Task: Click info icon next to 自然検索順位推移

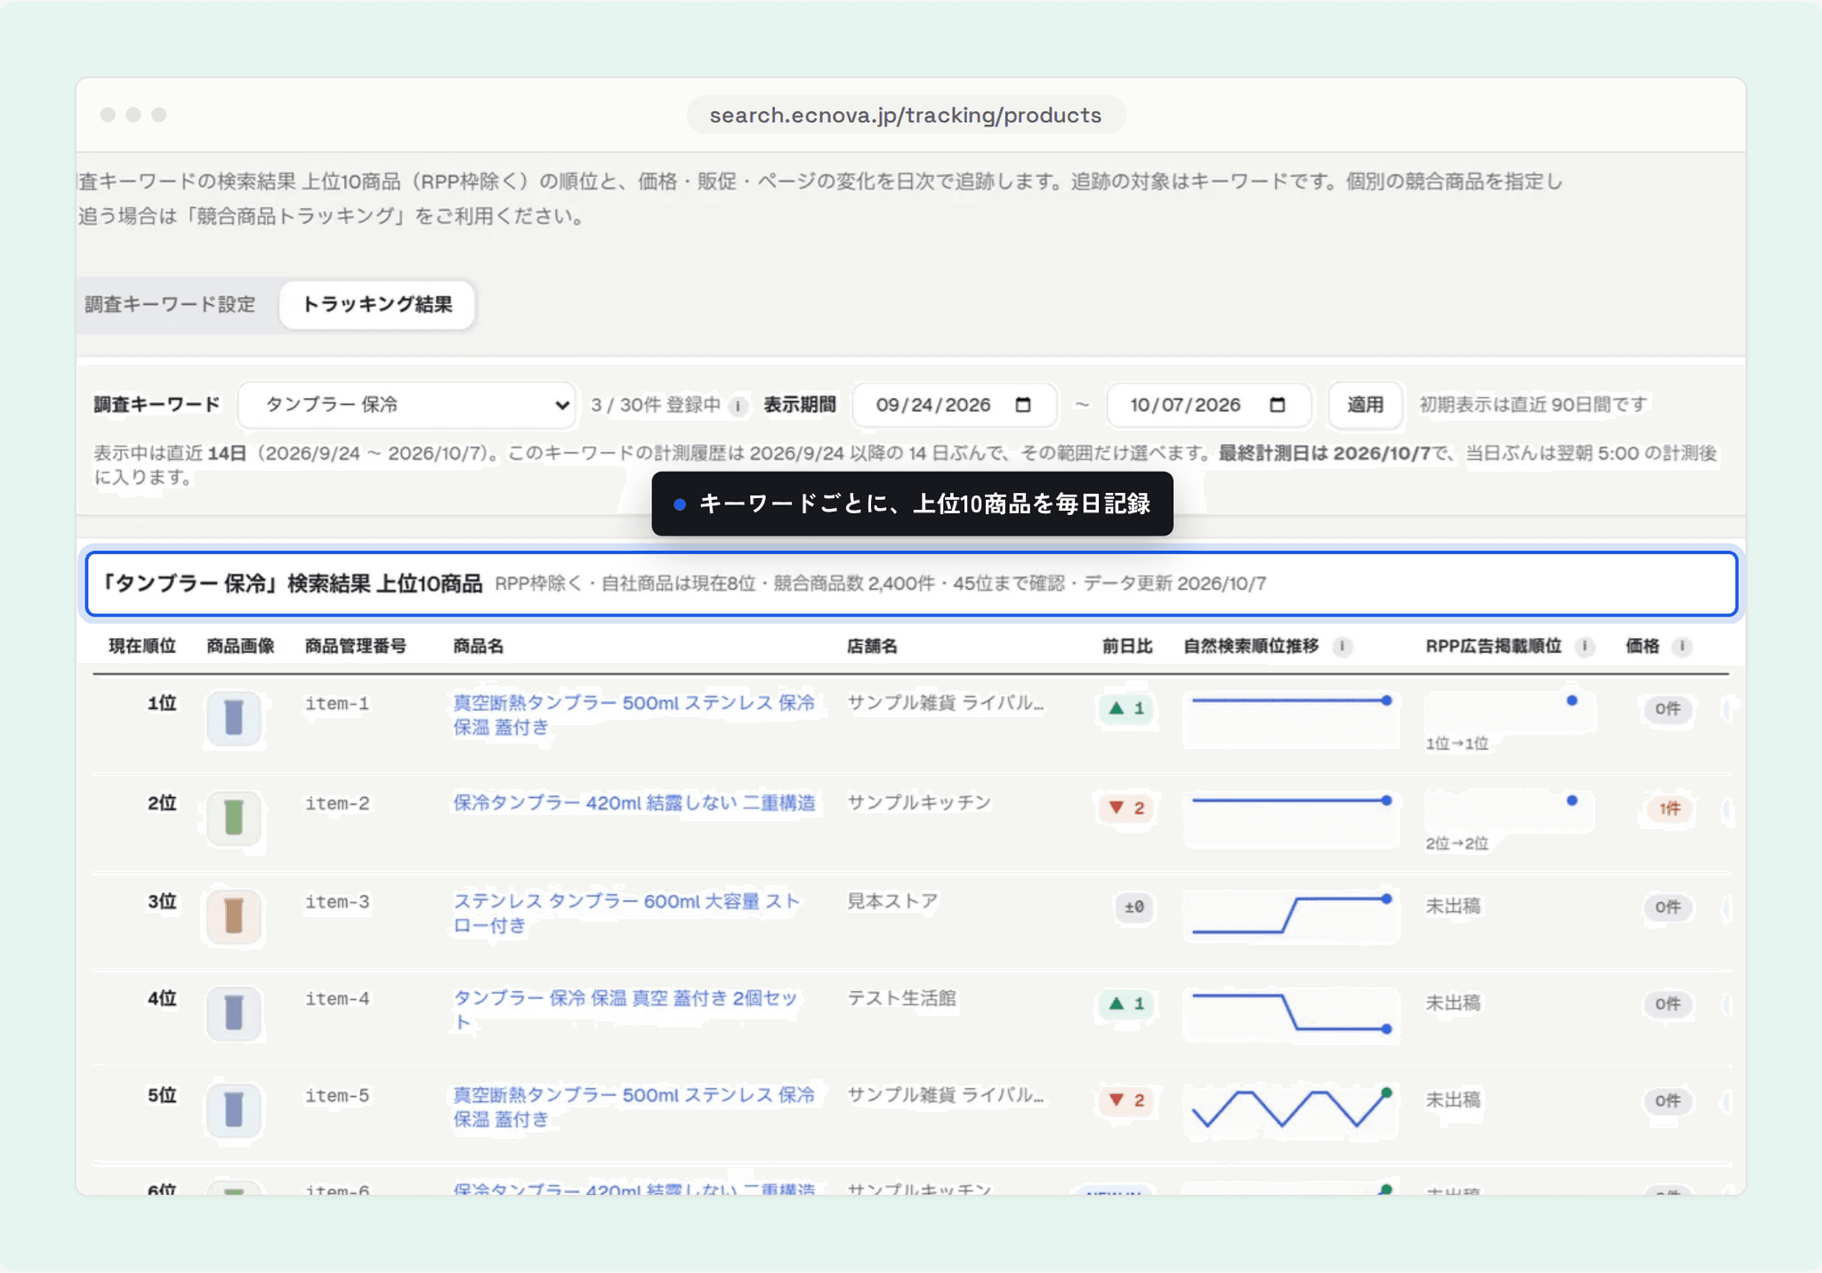Action: (x=1342, y=647)
